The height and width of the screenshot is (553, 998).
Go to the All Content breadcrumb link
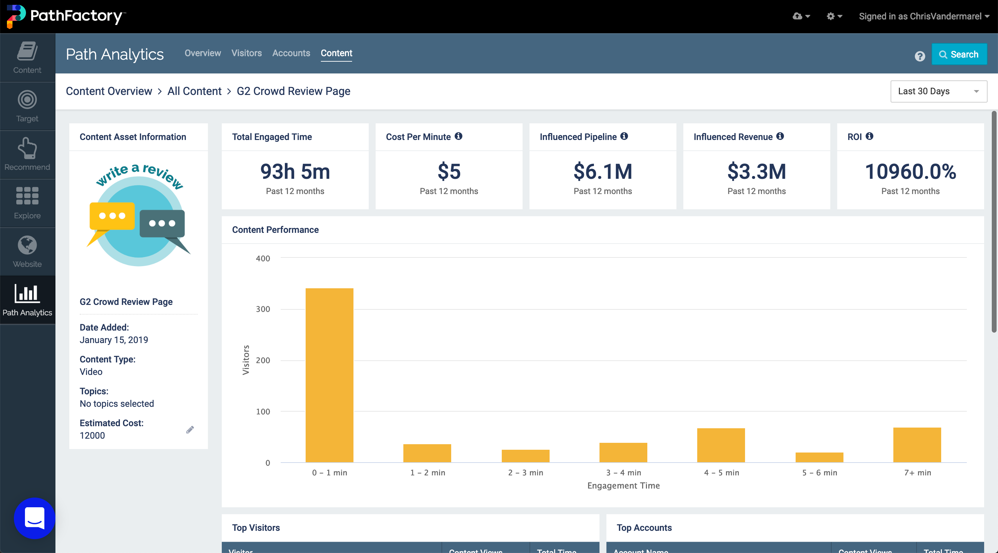(194, 91)
